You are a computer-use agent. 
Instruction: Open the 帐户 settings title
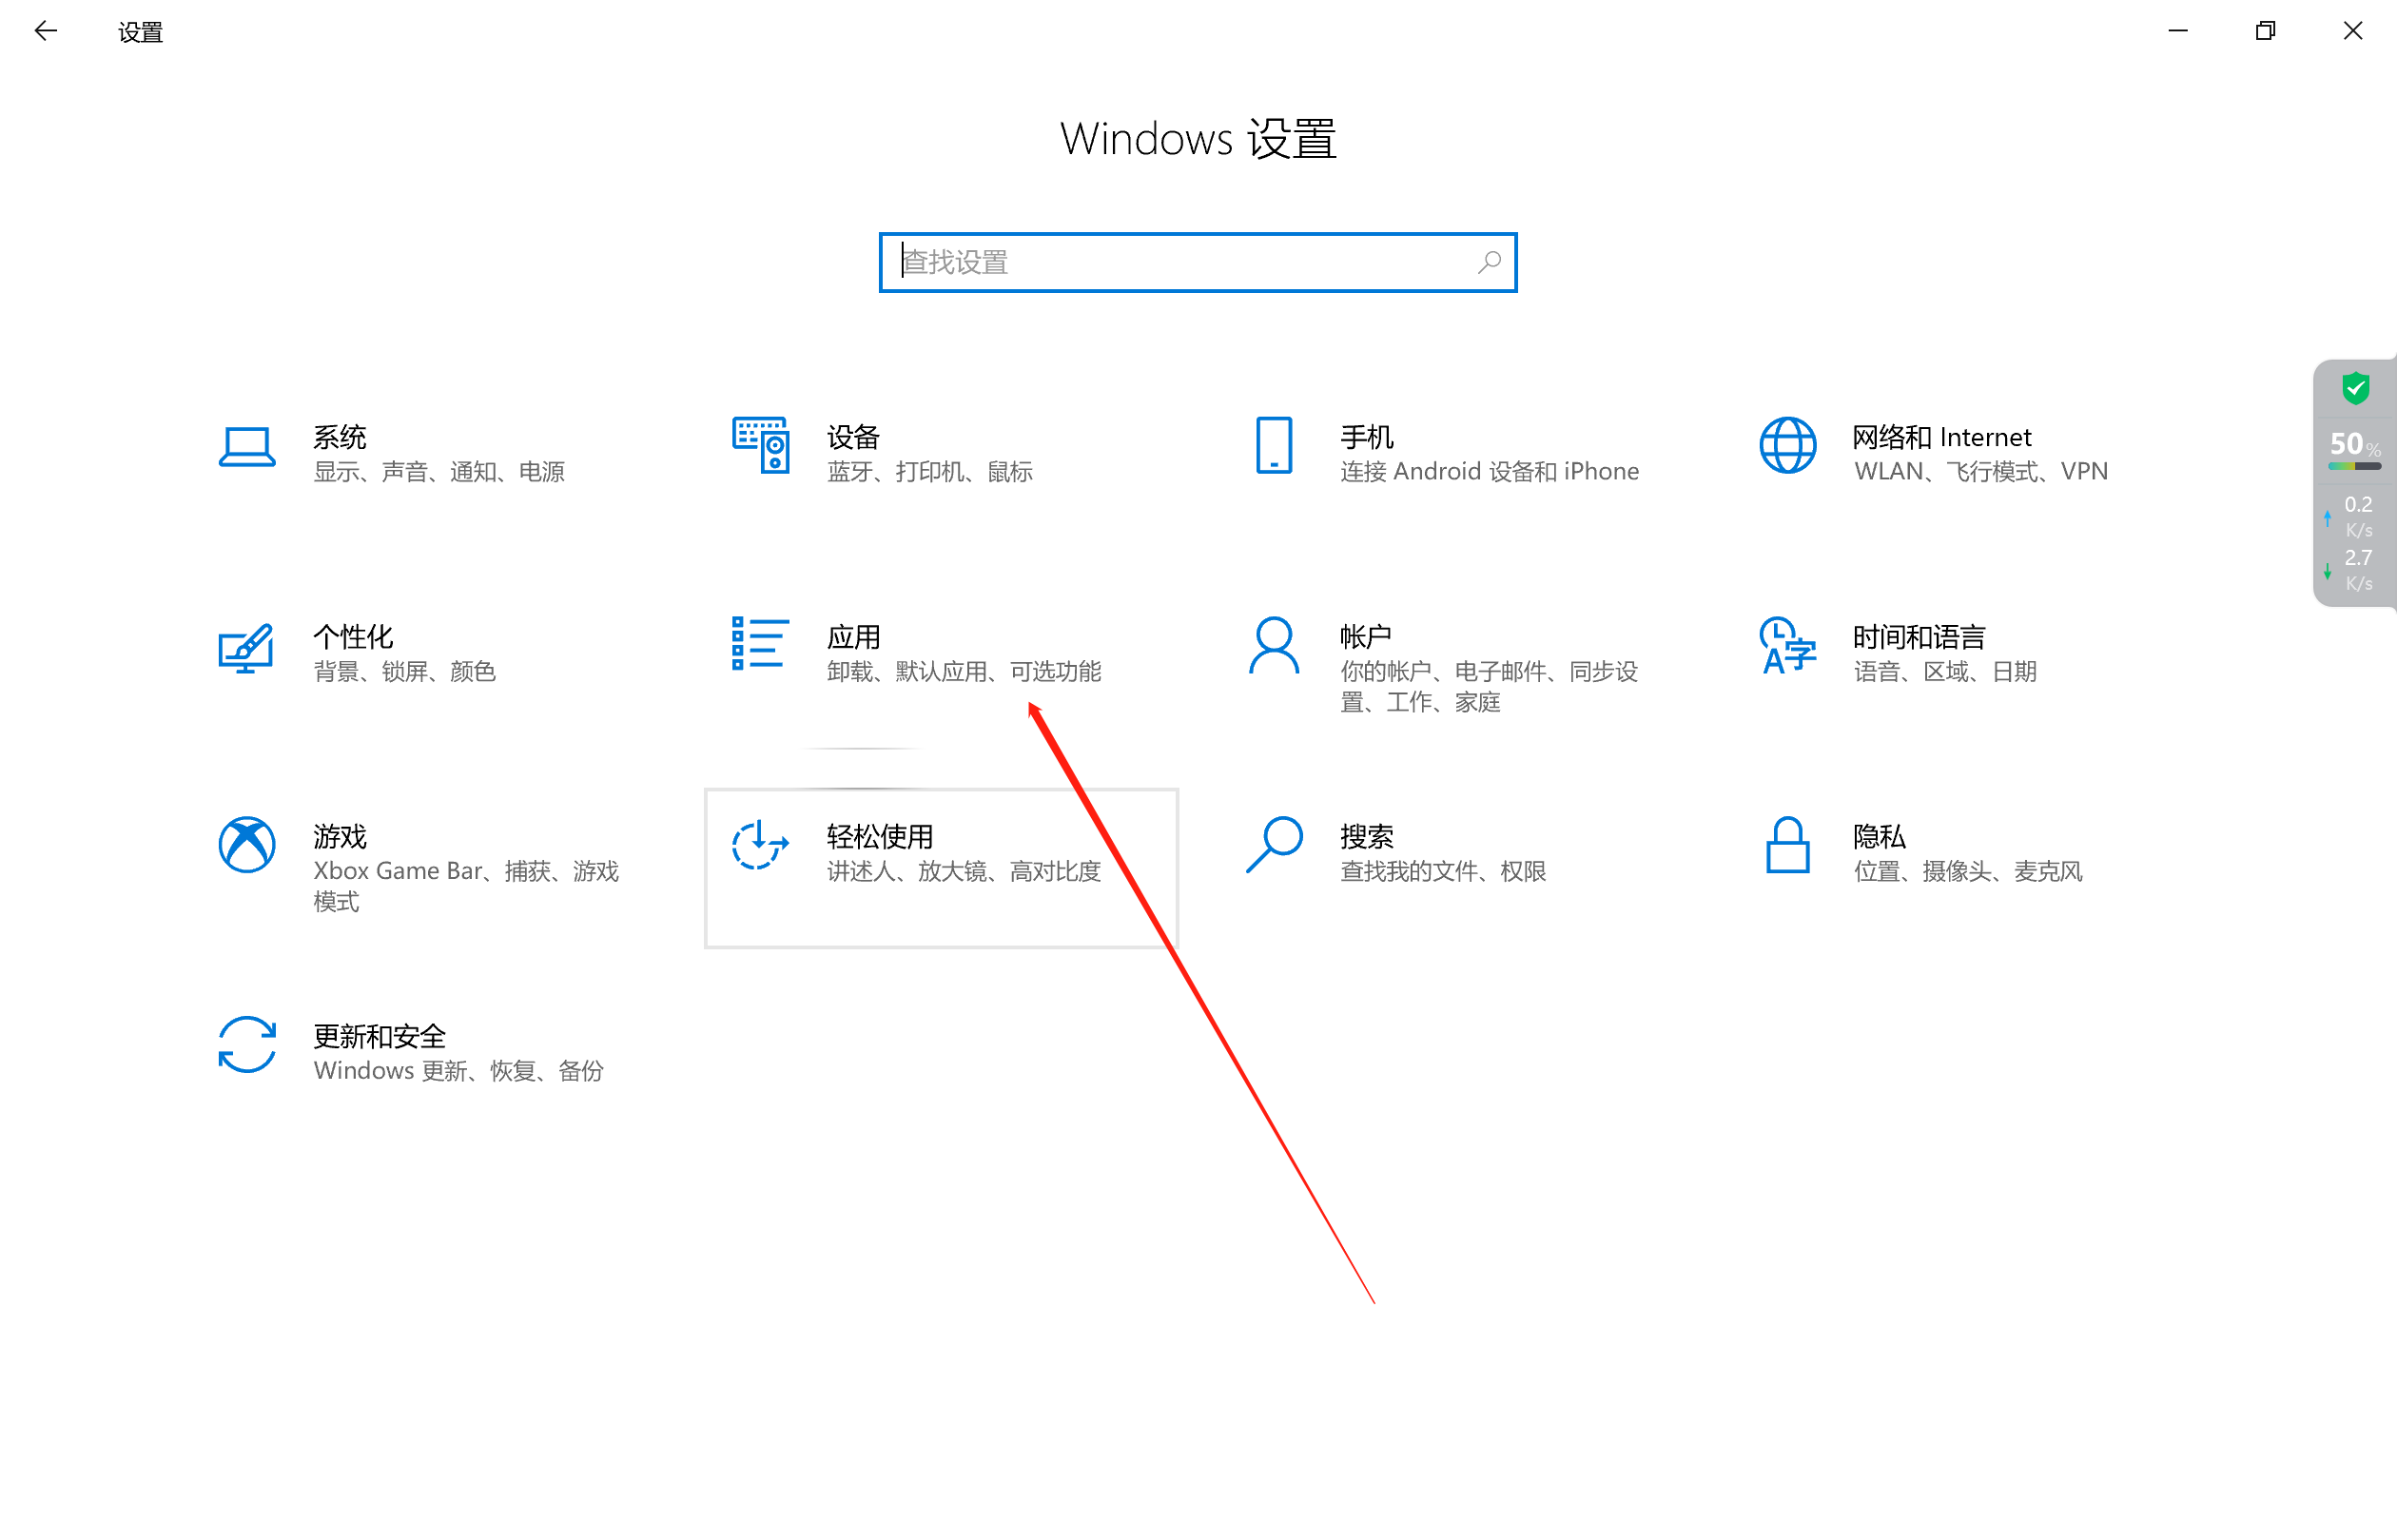1366,637
